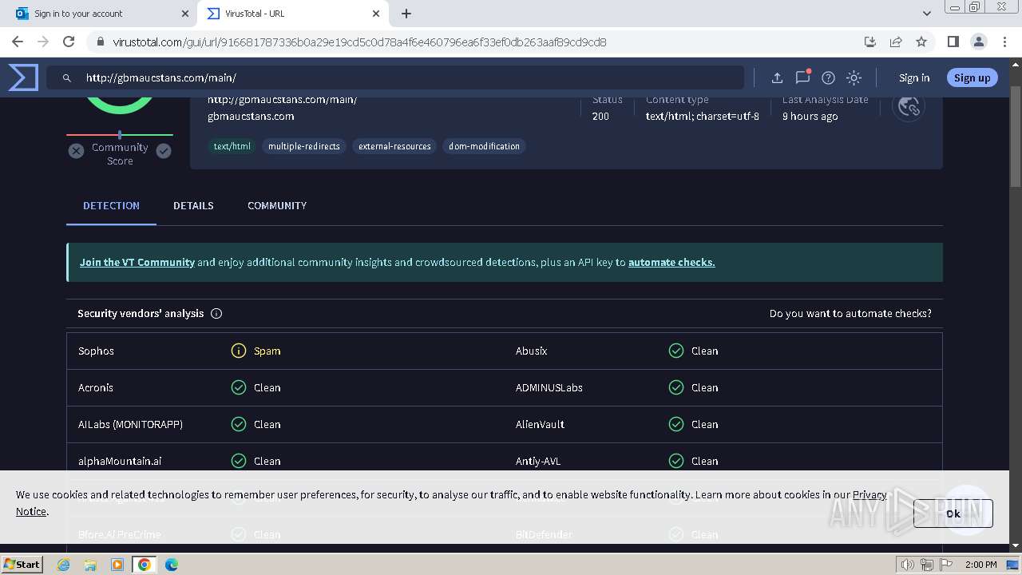Open the Chrome three-dot menu
The width and height of the screenshot is (1022, 575).
(1004, 42)
